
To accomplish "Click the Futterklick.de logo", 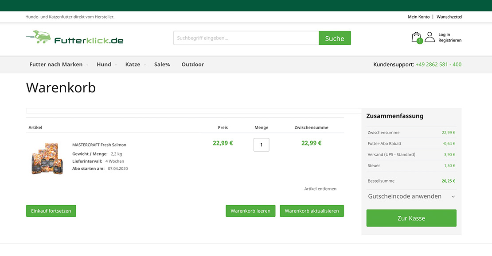I will [75, 38].
